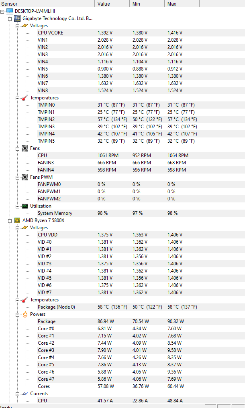The image size is (245, 408).
Task: Click the DESKTOP-LV4MLHI computer icon
Action: (x=10, y=11)
